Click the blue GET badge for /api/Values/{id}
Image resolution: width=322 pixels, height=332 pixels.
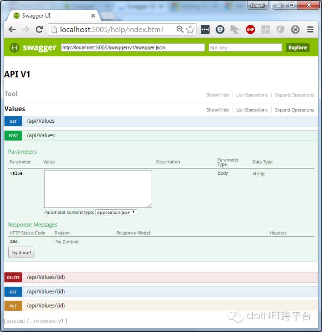click(13, 292)
